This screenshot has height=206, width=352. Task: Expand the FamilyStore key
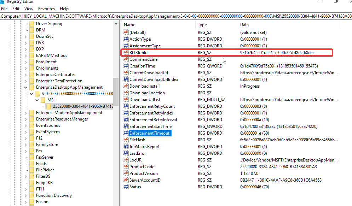coord(25,145)
